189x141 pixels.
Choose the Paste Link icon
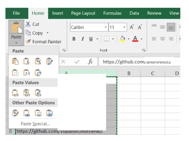(x=27, y=113)
